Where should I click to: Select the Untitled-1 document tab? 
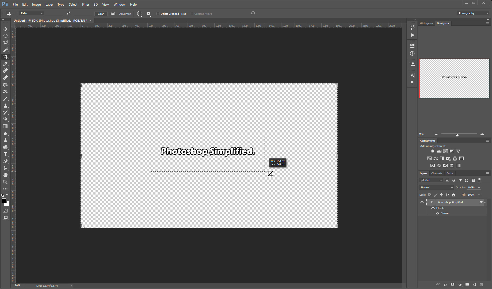tap(51, 21)
